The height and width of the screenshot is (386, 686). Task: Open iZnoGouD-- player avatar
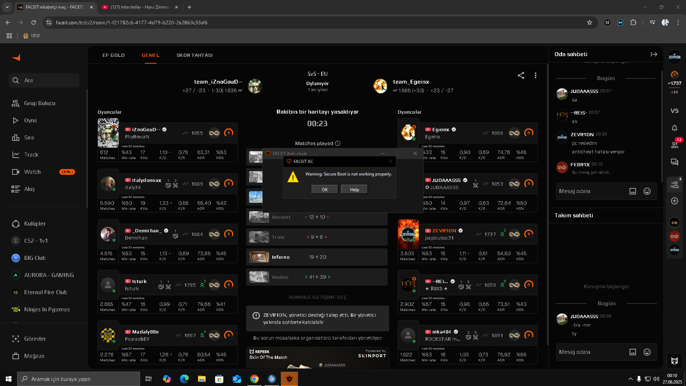108,133
